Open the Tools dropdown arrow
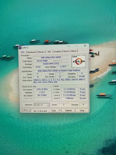 coord(60,110)
